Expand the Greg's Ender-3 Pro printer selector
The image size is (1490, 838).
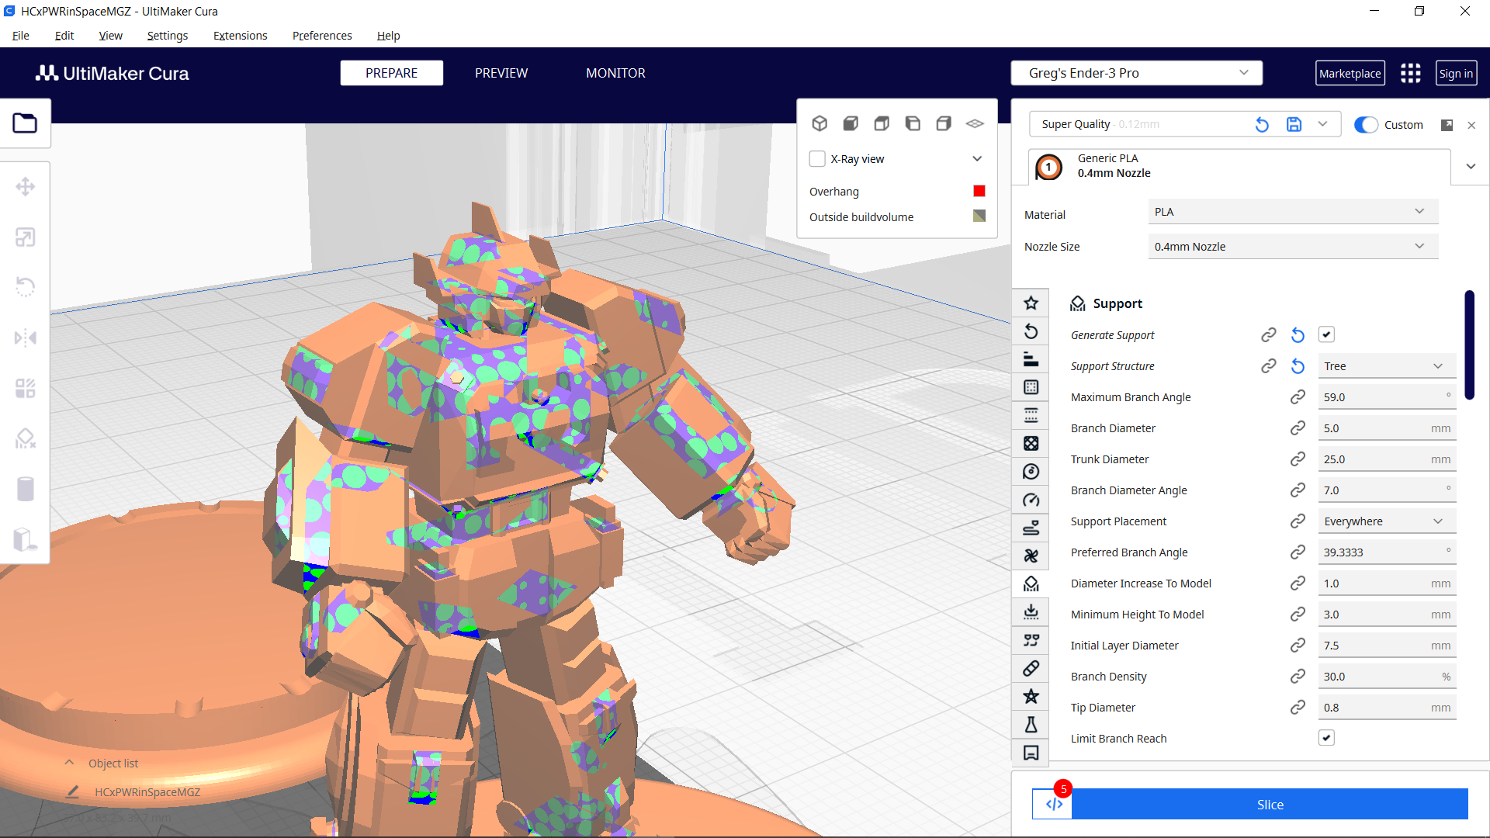point(1135,72)
